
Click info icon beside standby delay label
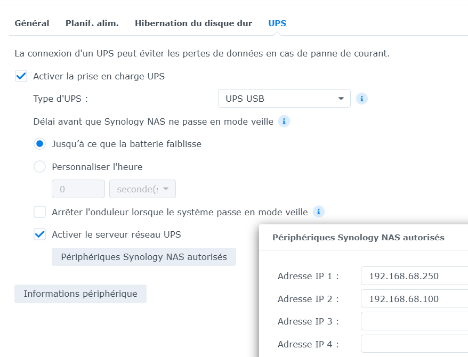pos(284,121)
